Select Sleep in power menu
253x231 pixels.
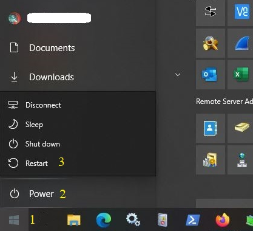pos(78,125)
